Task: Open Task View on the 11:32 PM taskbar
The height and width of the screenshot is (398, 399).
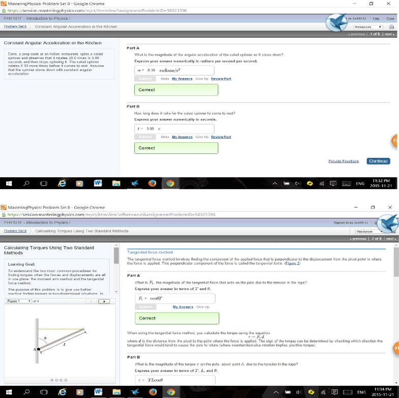Action: click(x=44, y=183)
